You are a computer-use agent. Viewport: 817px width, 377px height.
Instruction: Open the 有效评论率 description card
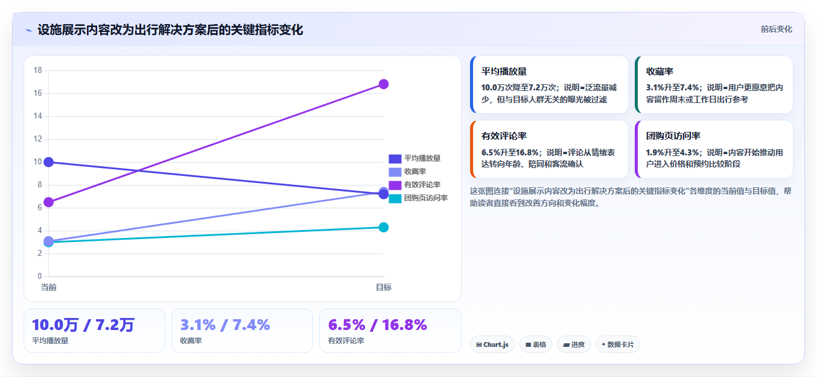pyautogui.click(x=550, y=149)
